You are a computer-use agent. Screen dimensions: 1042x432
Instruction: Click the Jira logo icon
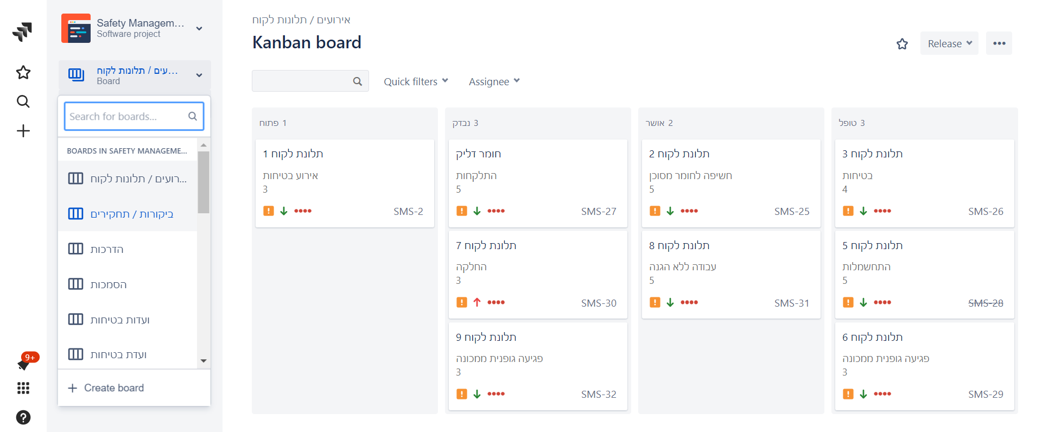click(x=22, y=31)
